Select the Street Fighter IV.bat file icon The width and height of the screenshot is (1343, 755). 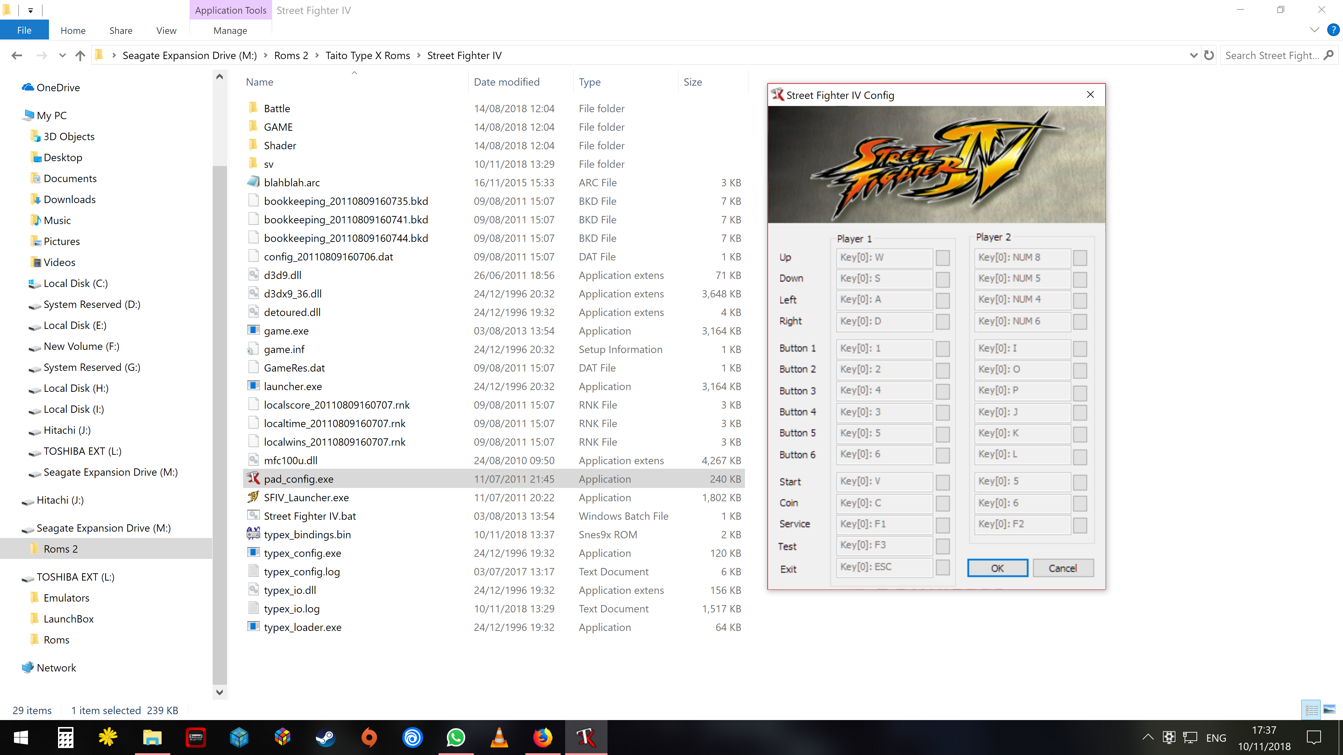tap(253, 515)
